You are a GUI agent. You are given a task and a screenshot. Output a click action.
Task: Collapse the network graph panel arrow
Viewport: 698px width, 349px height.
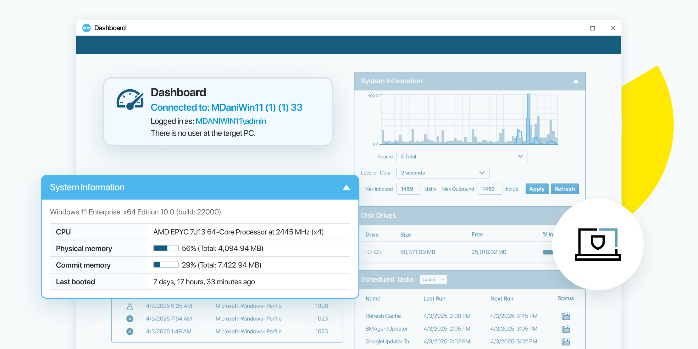click(x=576, y=81)
